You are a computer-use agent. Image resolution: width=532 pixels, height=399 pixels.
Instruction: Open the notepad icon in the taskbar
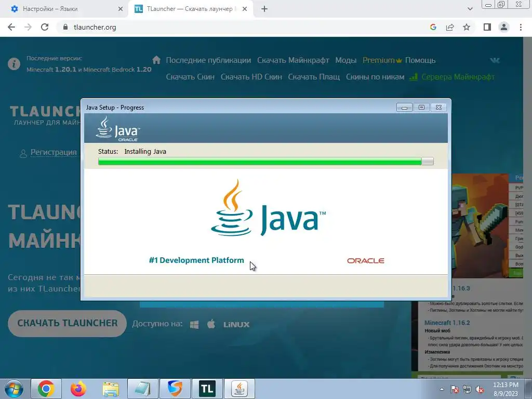click(143, 389)
